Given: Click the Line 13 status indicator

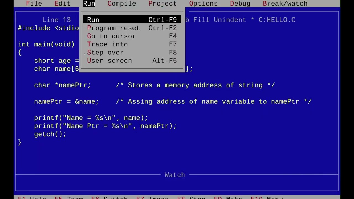Looking at the screenshot, I should pyautogui.click(x=56, y=20).
